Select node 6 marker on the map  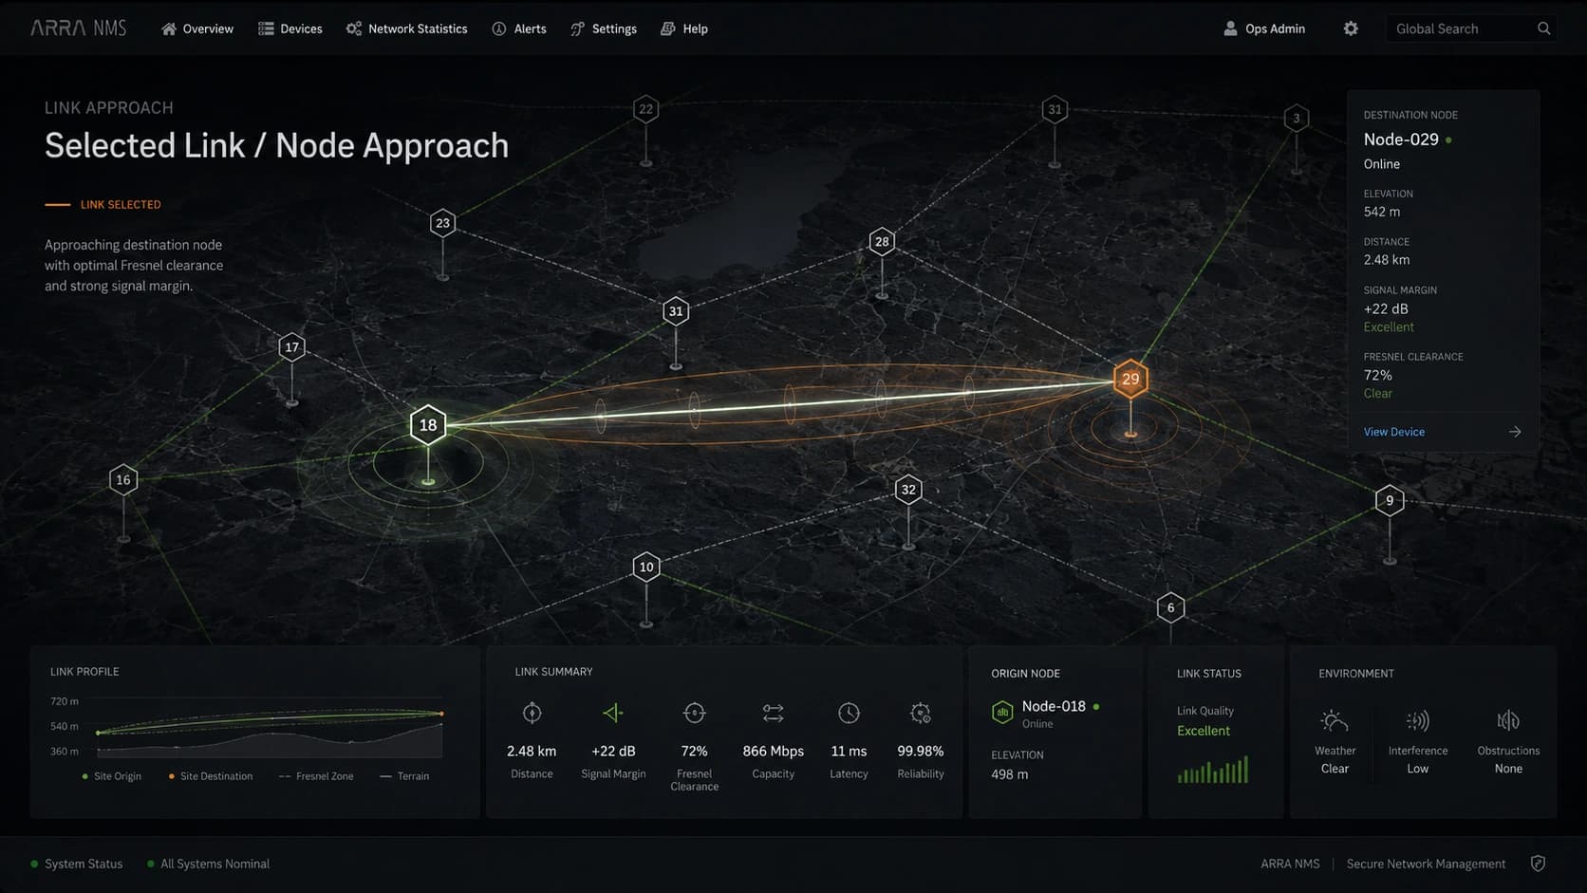pyautogui.click(x=1170, y=607)
